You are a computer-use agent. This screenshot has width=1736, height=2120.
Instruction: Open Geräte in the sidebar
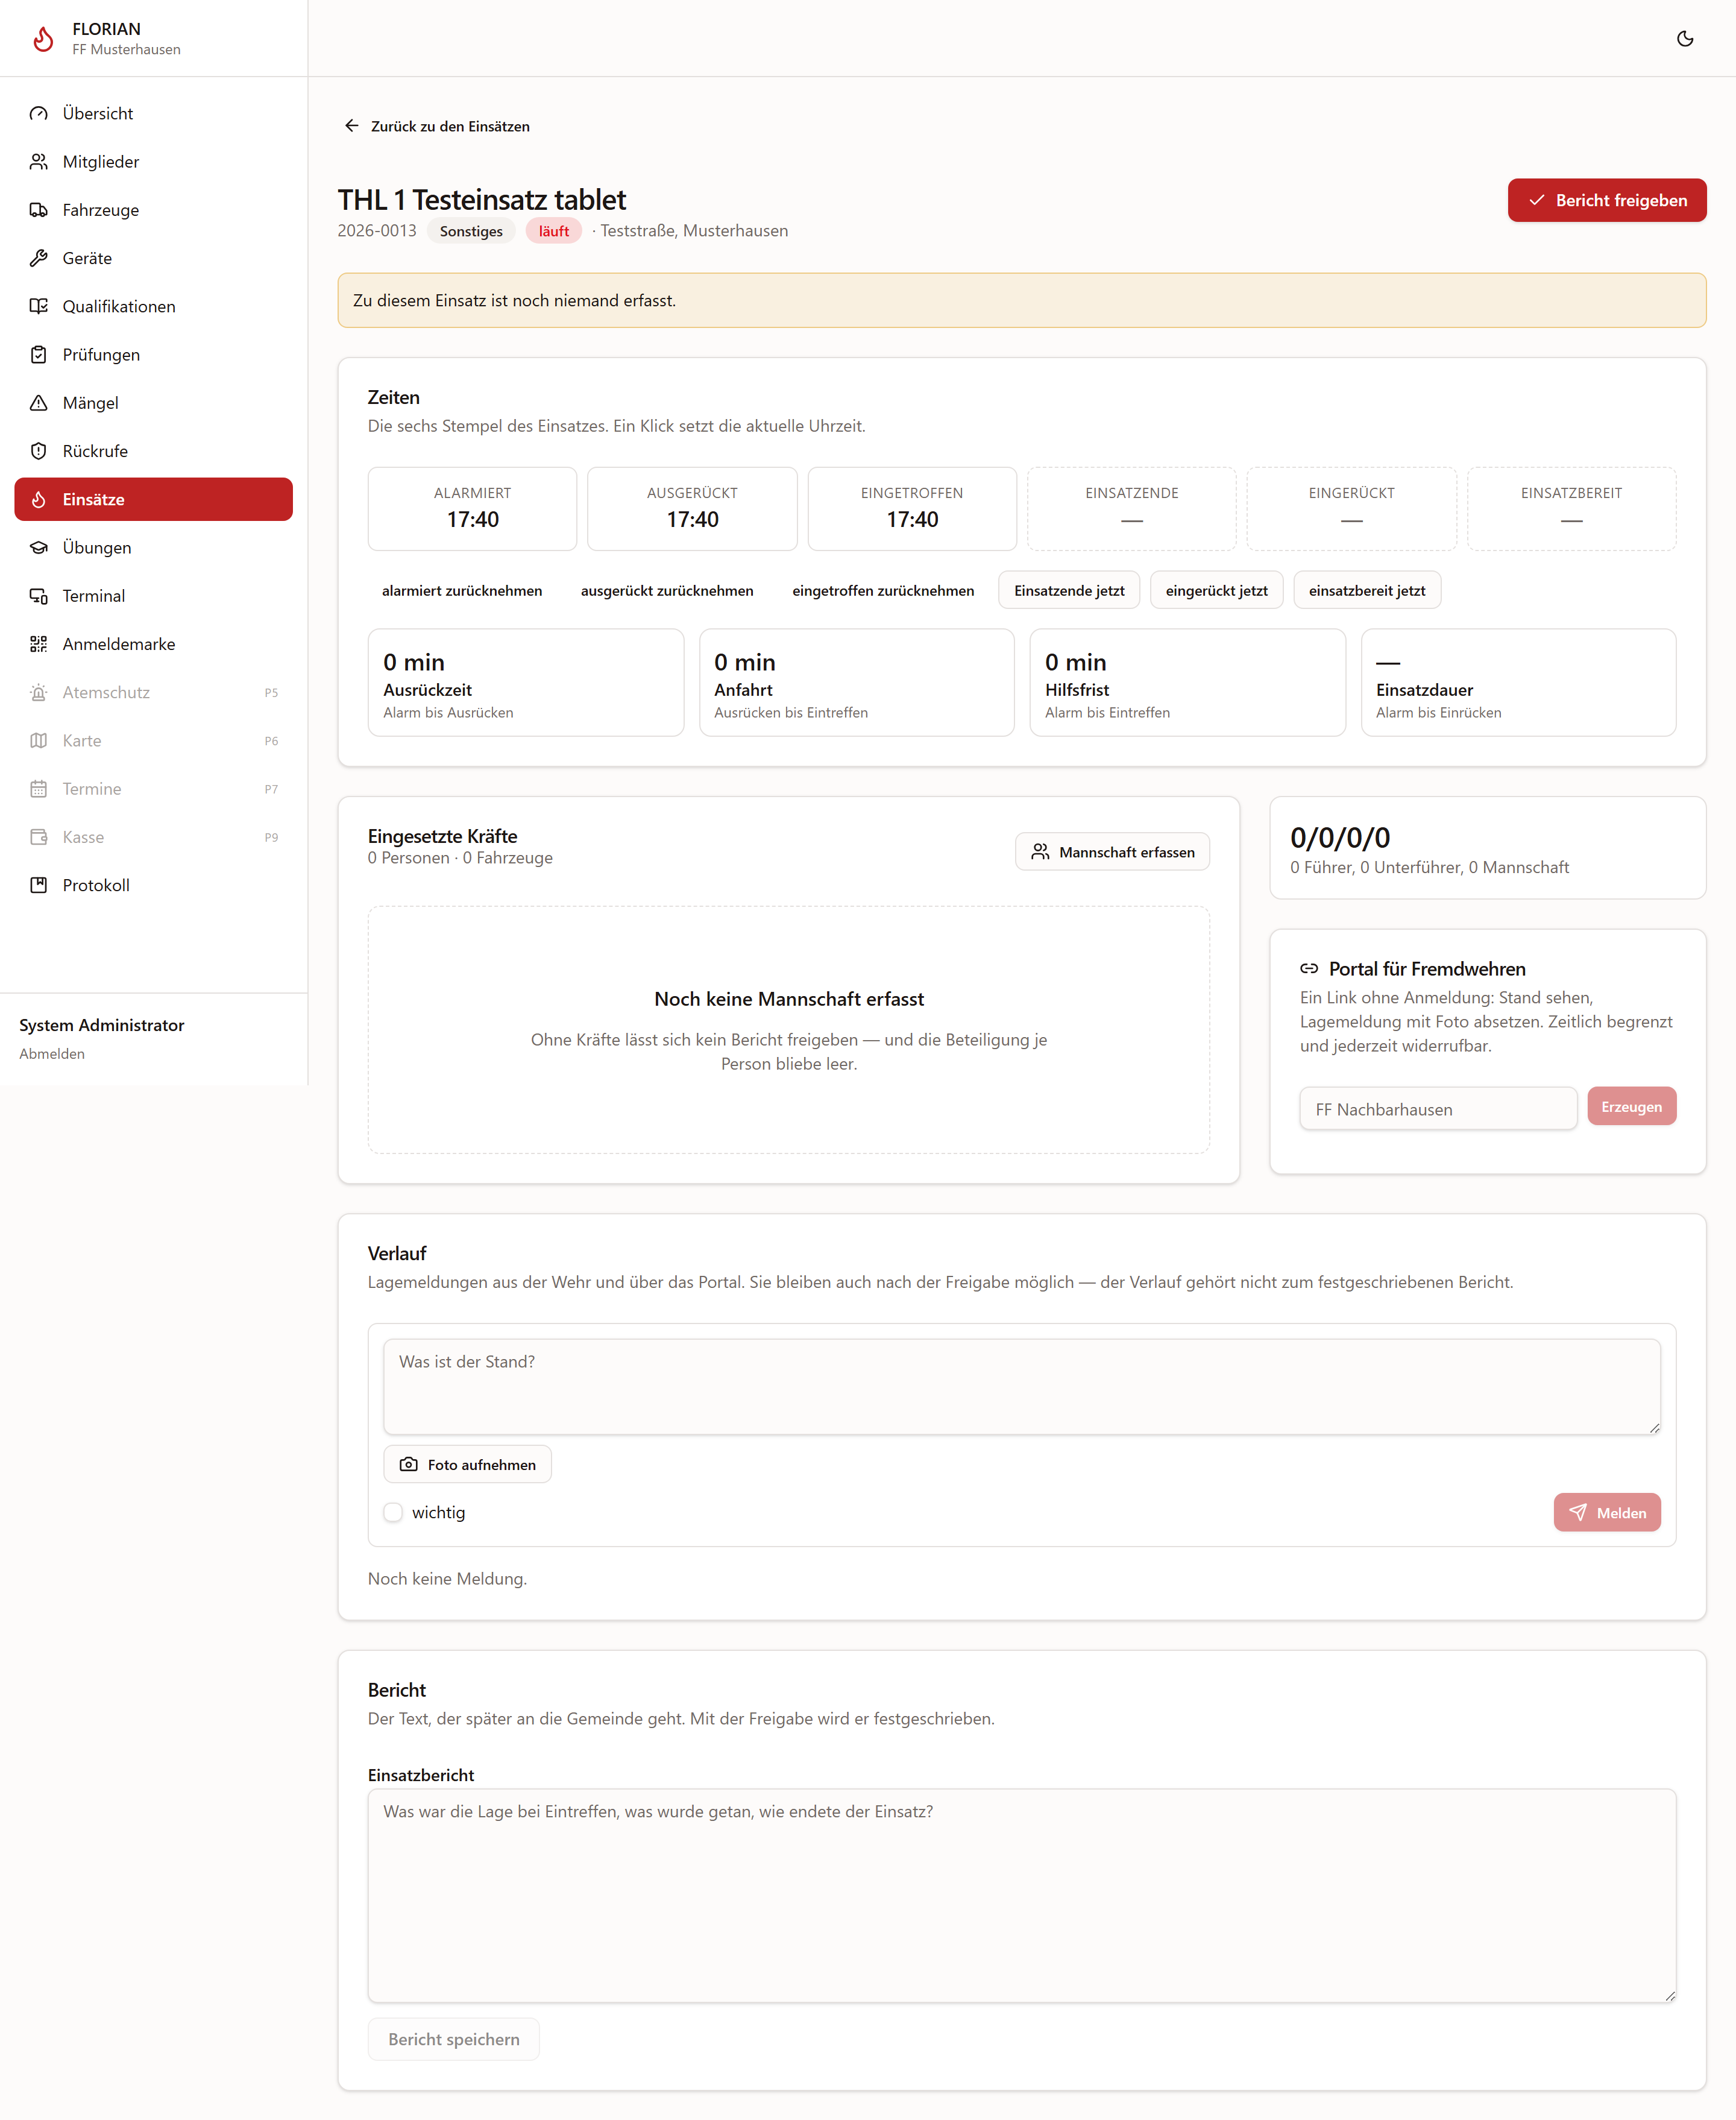pos(153,258)
